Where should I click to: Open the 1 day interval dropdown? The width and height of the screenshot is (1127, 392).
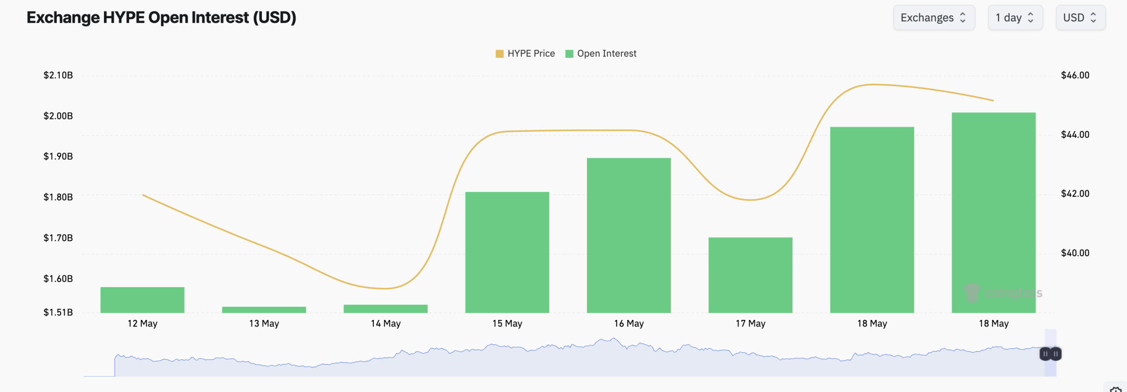pos(1015,18)
